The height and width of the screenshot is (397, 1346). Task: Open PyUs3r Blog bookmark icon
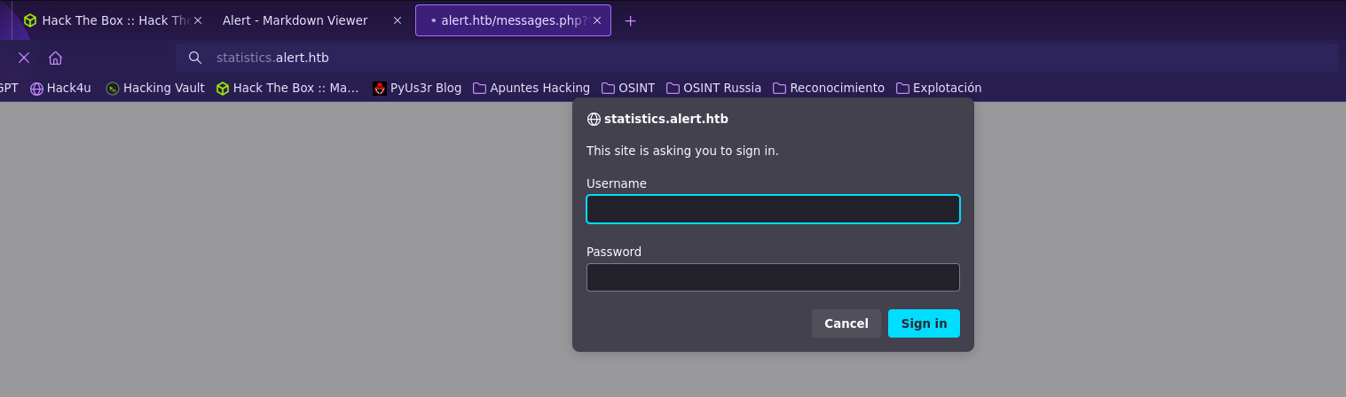click(x=380, y=88)
